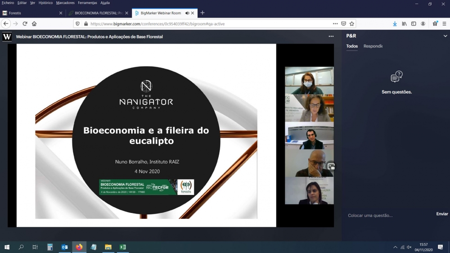This screenshot has height=253, width=450.
Task: Click the W webinar logo icon
Action: coord(7,36)
